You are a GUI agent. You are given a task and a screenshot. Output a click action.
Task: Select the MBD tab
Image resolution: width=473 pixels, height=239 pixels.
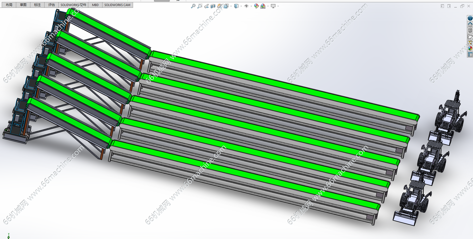click(95, 5)
